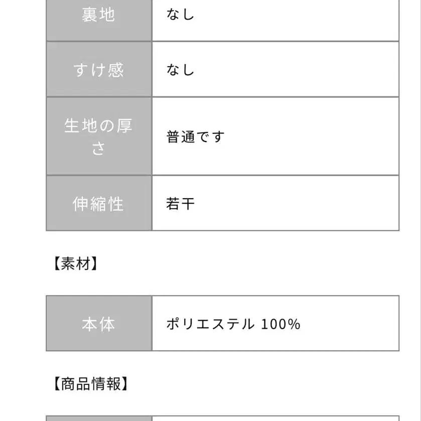Click the さ character on the label's second line

[98, 149]
